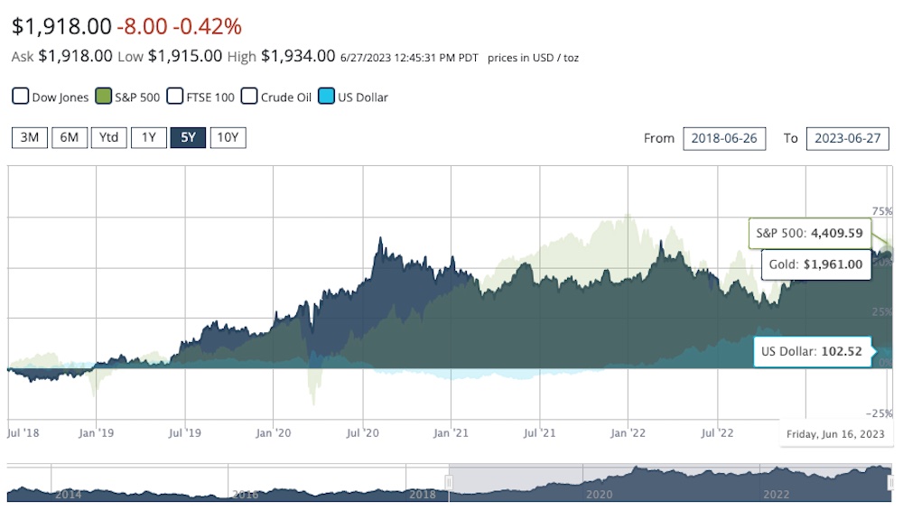Click the Gold $1,961.00 tooltip label
The image size is (903, 510).
[816, 264]
